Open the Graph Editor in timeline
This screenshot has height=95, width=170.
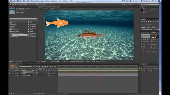[x=55, y=66]
